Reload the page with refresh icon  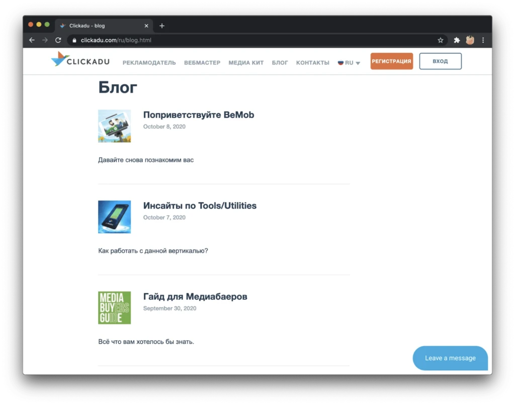coord(58,40)
